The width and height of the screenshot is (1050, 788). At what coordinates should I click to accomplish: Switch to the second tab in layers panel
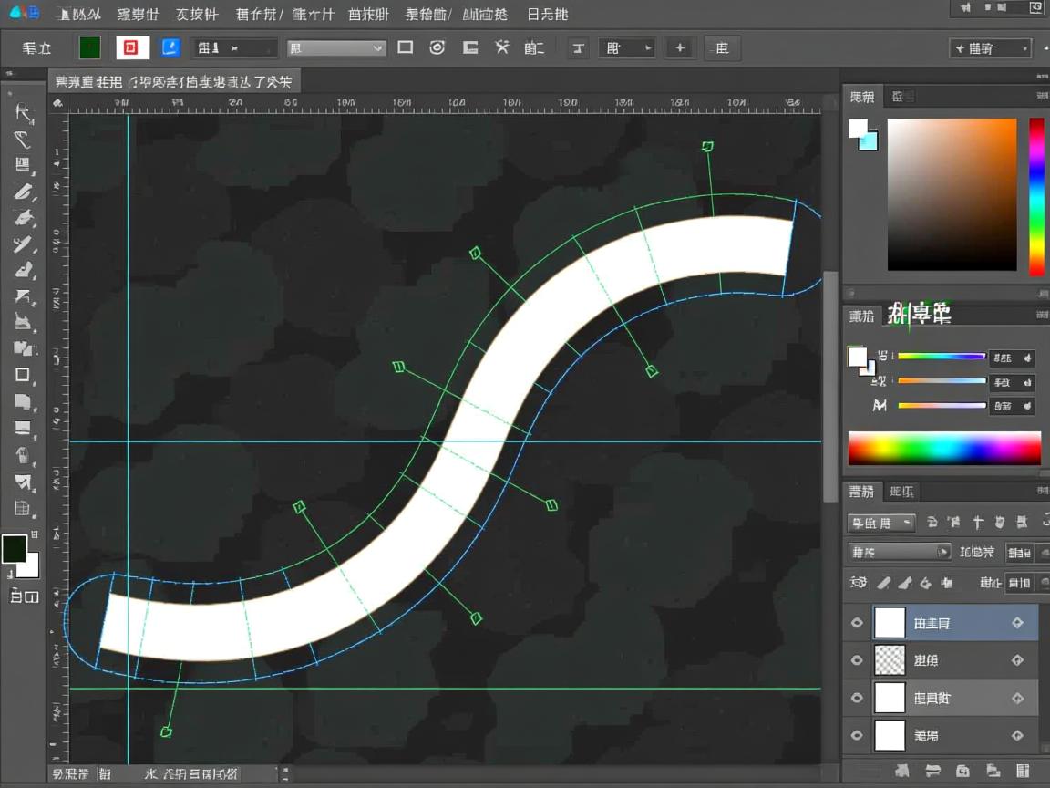[x=901, y=492]
